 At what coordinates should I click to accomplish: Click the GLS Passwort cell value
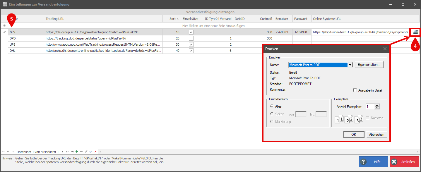pos(302,32)
